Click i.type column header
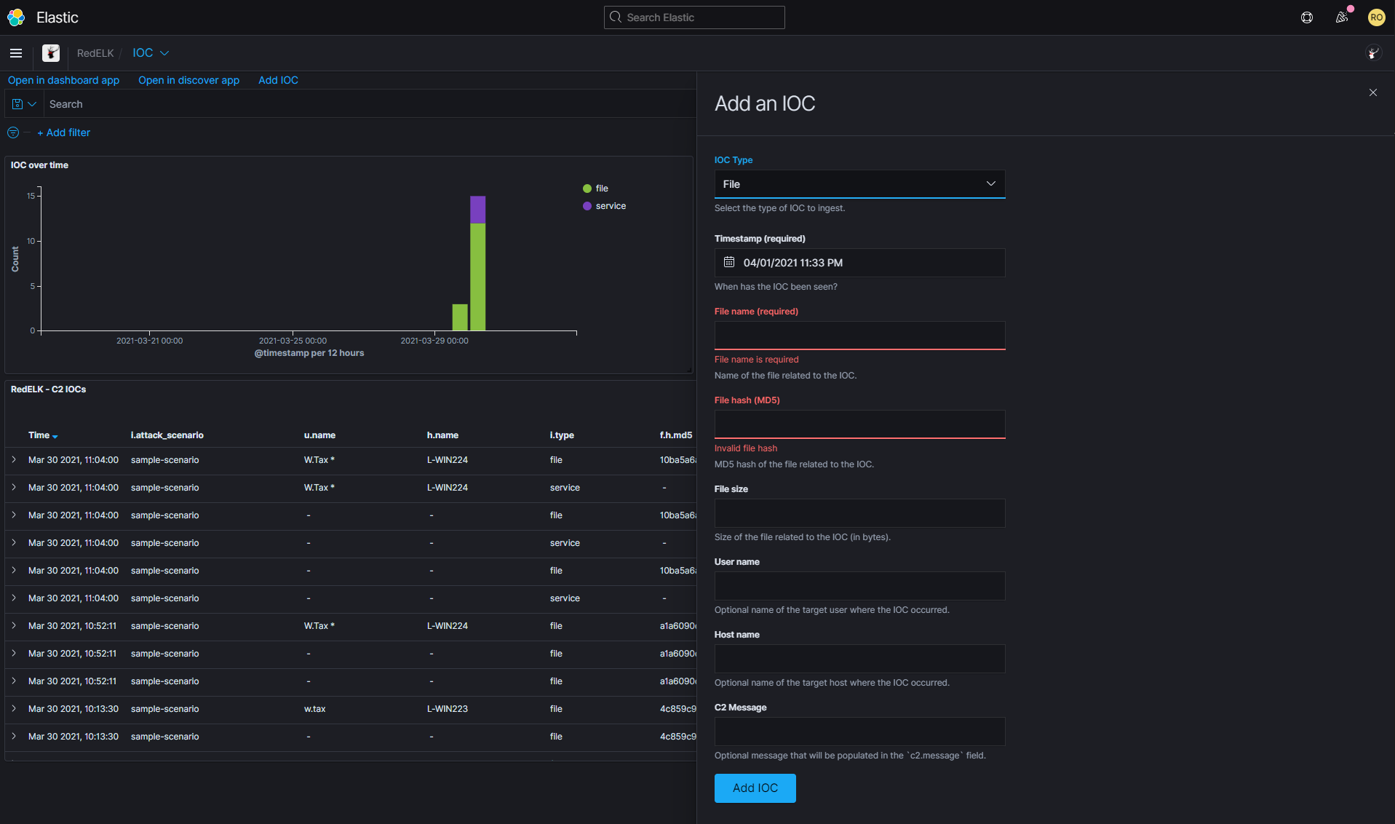This screenshot has width=1395, height=824. click(562, 435)
